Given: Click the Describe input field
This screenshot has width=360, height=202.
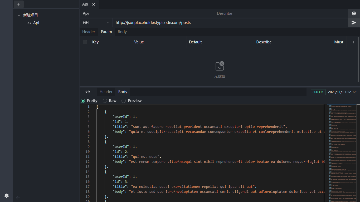Looking at the screenshot, I should coord(281,13).
